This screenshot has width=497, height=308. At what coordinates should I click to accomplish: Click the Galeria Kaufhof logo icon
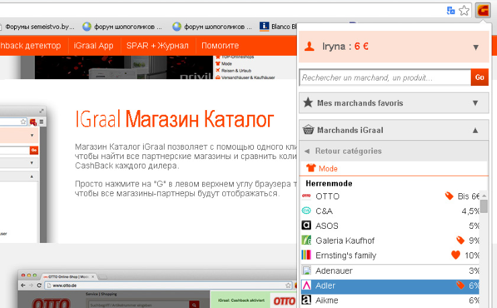[306, 240]
